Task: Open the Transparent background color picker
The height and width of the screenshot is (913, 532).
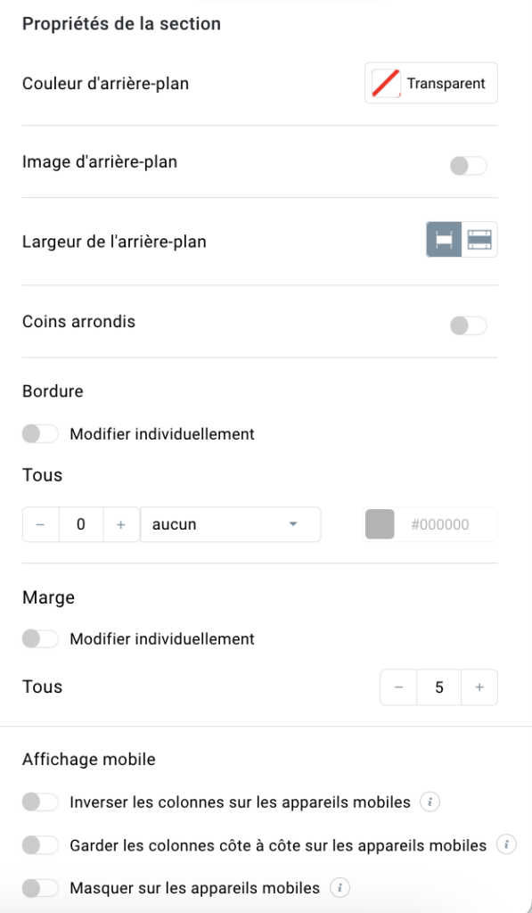Action: [431, 83]
